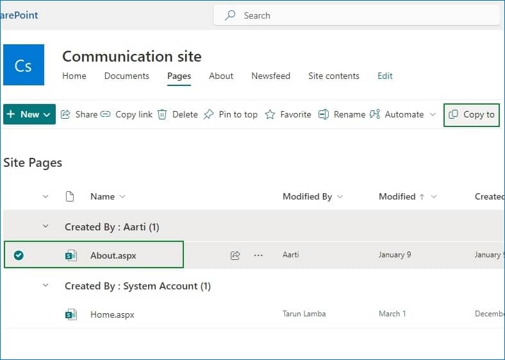Click the chevron left of file type header
This screenshot has width=505, height=360.
(46, 196)
